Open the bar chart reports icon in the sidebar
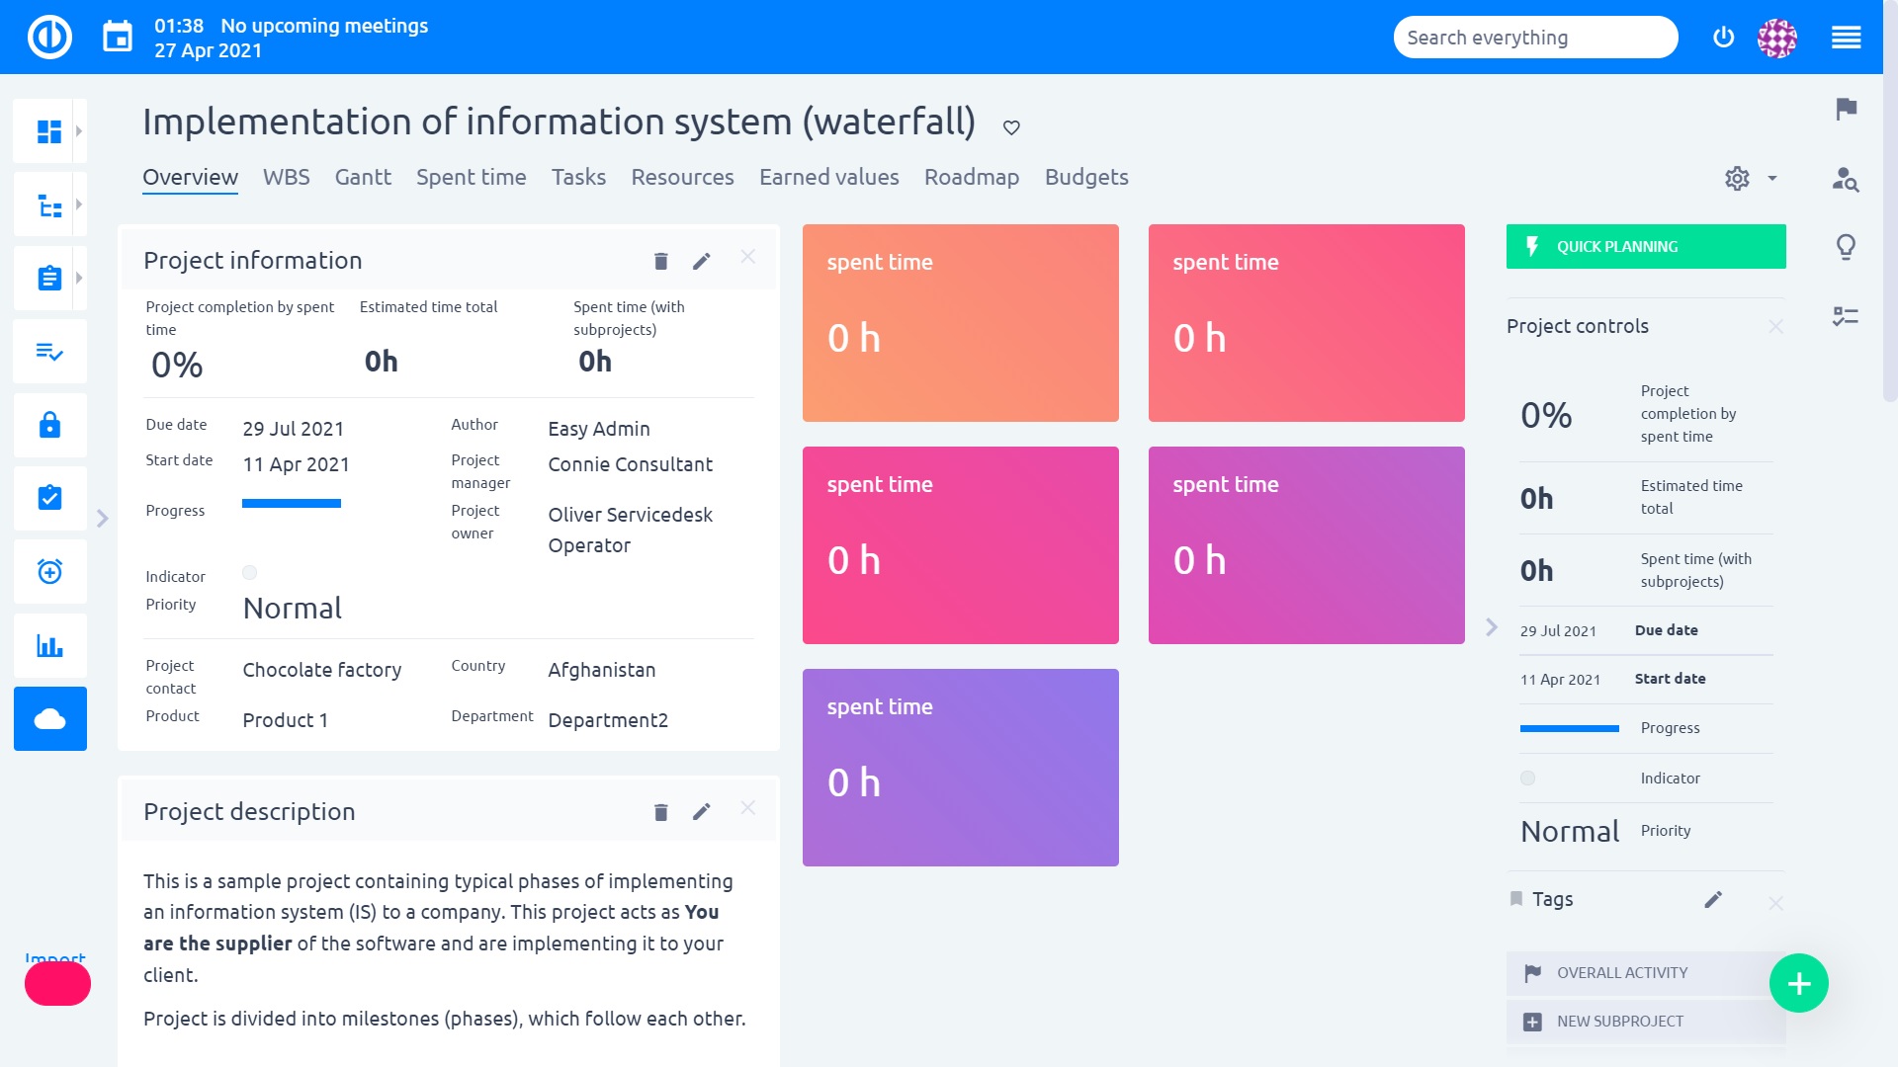 (49, 645)
